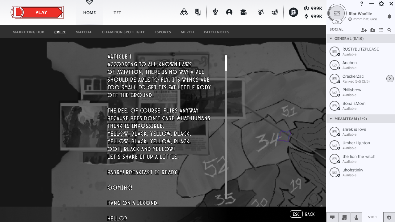395x222 pixels.
Task: Open the Store coin stacks icon
Action: click(x=275, y=12)
